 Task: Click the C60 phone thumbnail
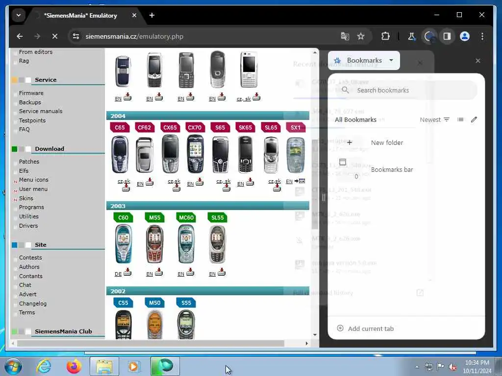[124, 244]
